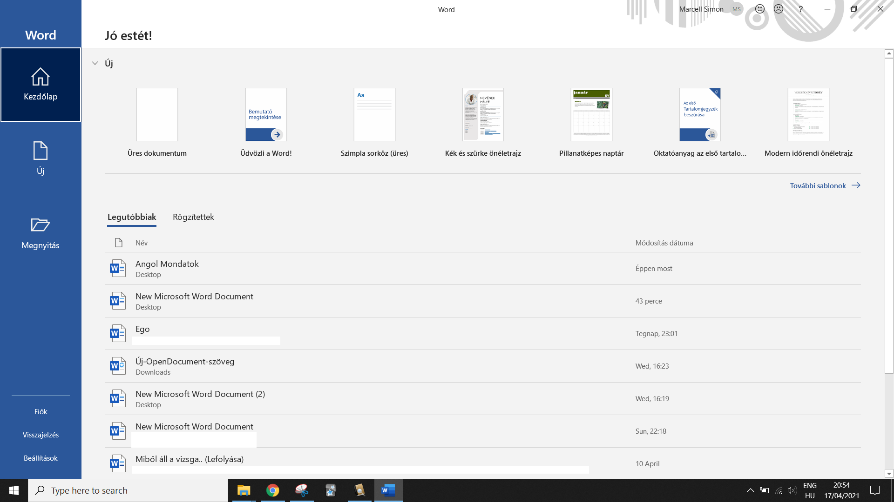Viewport: 894px width, 502px height.
Task: Open Google Chrome from the taskbar
Action: coord(273,490)
